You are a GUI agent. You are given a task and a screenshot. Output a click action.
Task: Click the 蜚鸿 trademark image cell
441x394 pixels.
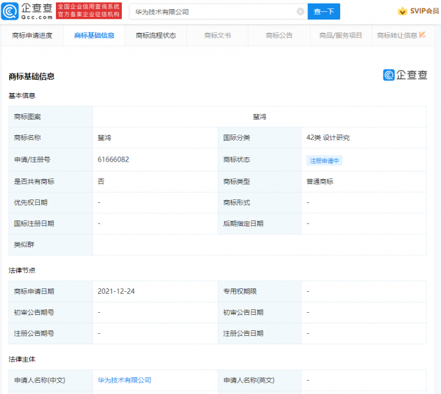(x=259, y=117)
